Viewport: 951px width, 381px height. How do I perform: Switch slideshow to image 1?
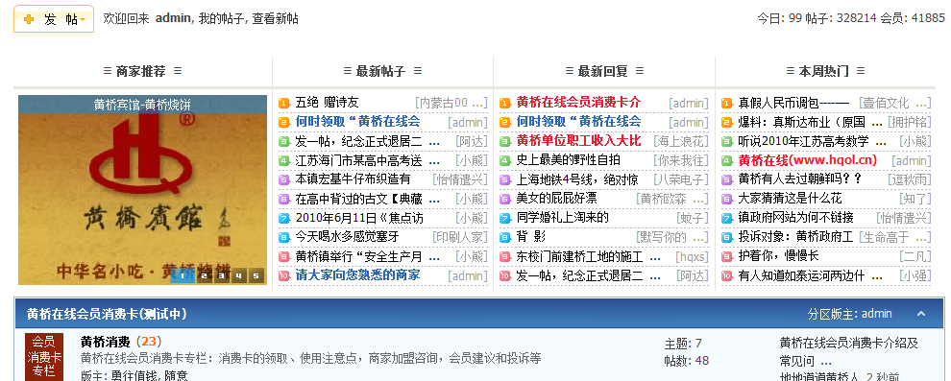point(183,276)
